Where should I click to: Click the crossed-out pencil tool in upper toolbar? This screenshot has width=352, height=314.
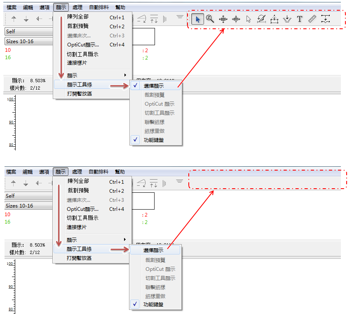[x=261, y=19]
